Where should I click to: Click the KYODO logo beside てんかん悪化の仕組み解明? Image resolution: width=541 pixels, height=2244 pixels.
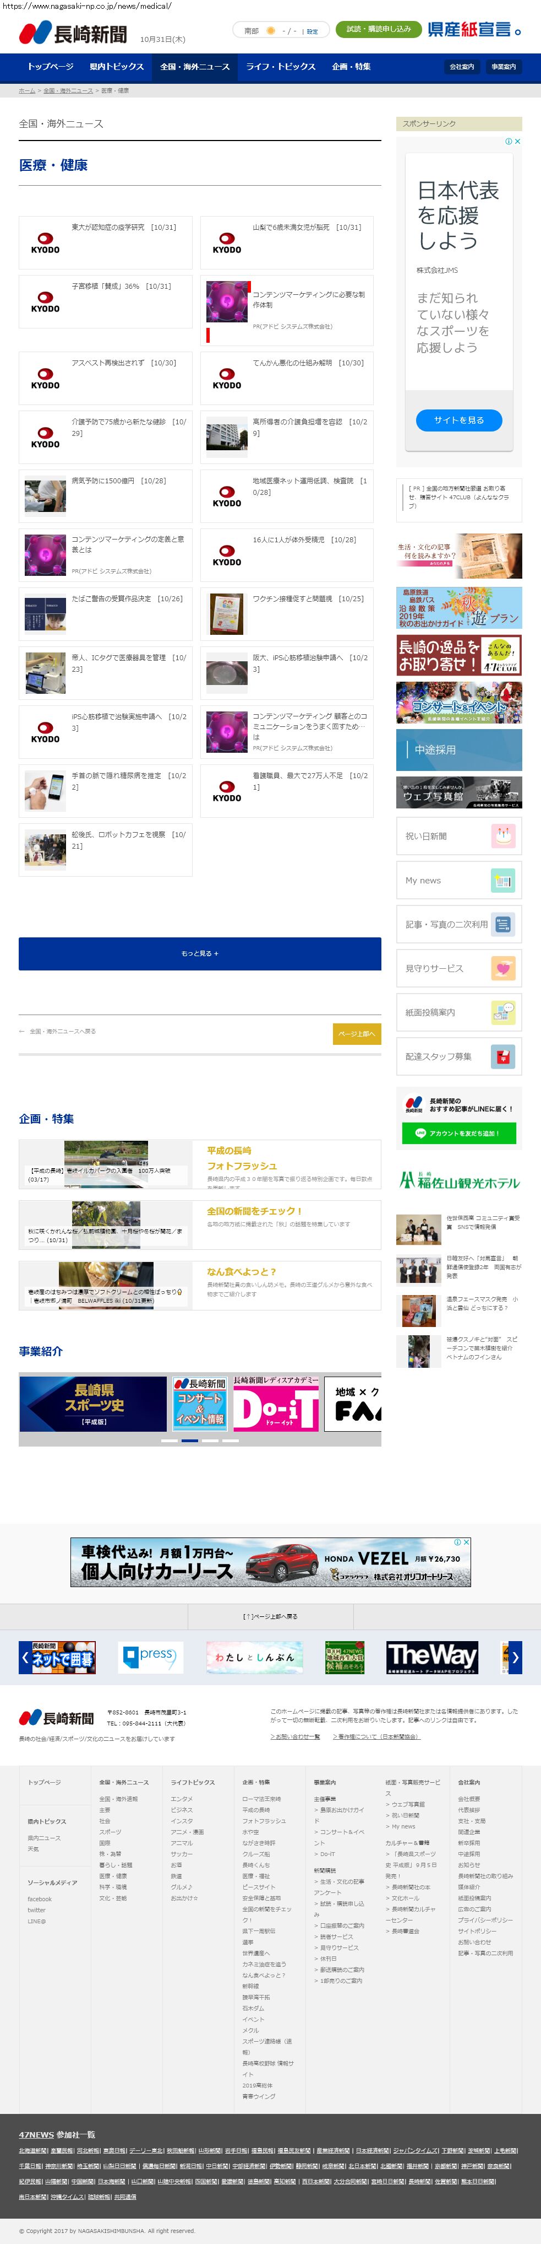click(227, 379)
